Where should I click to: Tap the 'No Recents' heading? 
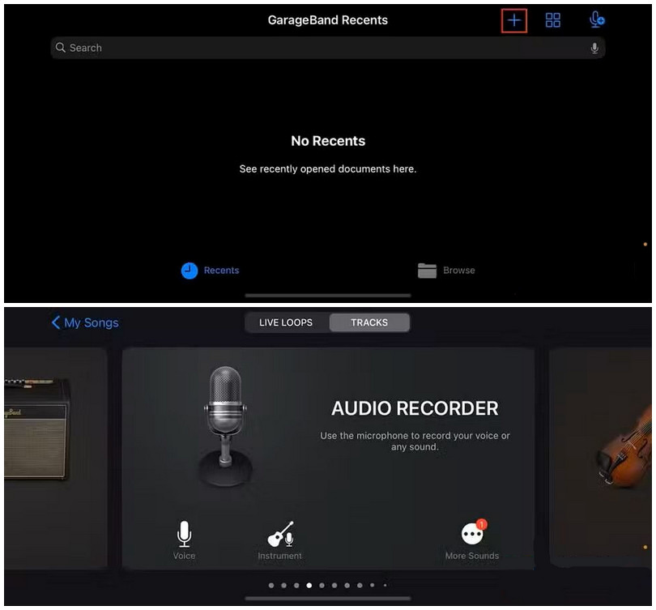(328, 141)
